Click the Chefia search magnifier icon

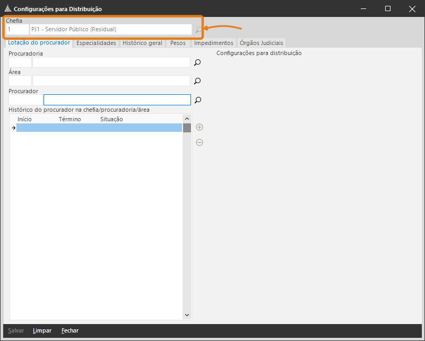point(198,30)
